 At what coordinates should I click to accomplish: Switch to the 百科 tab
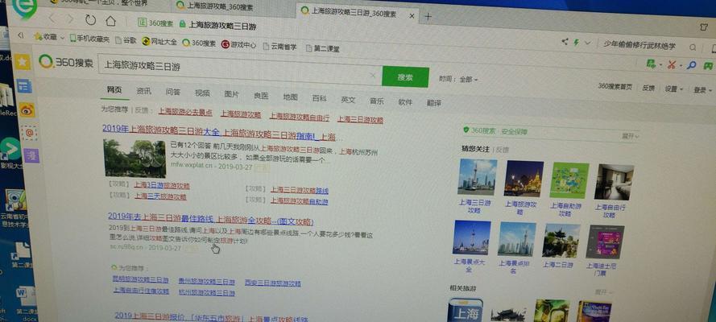coord(319,98)
